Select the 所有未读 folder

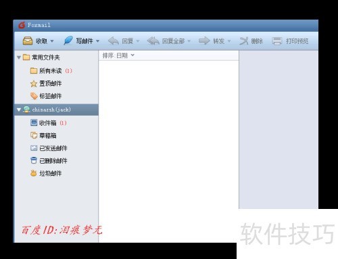pos(51,71)
